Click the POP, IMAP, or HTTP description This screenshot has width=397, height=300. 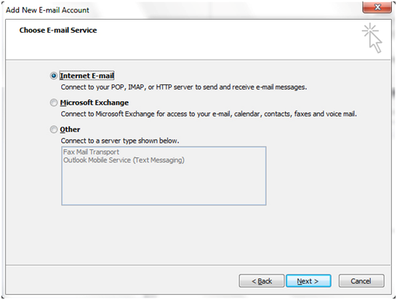pyautogui.click(x=184, y=87)
